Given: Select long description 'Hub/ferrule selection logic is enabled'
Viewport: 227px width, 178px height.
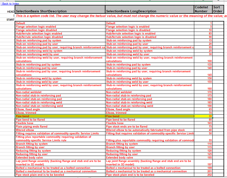Looking at the screenshot, I should tap(149, 34).
